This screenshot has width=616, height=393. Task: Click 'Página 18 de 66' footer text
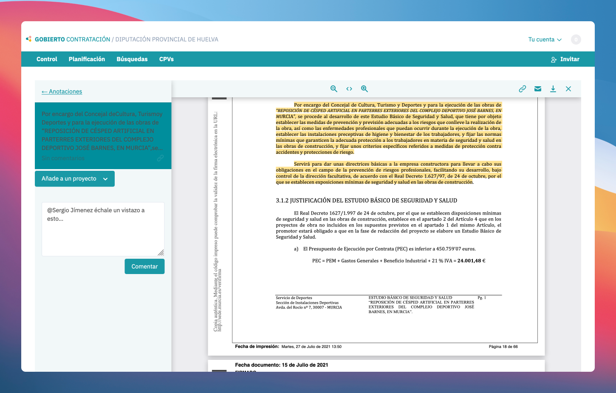click(x=503, y=347)
